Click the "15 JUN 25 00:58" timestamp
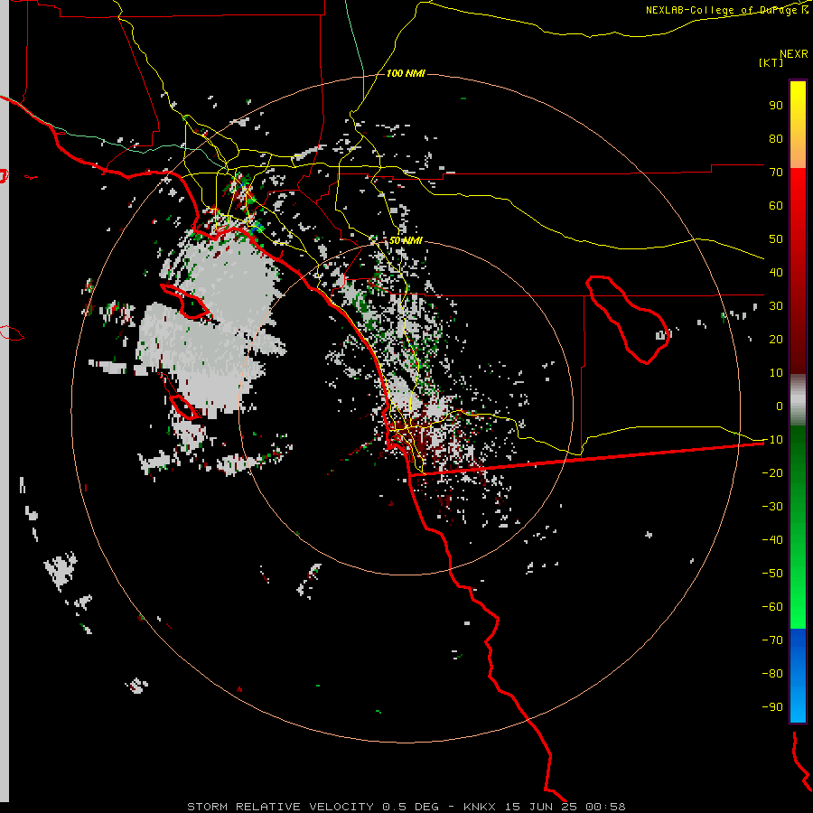The height and width of the screenshot is (813, 813). click(x=565, y=807)
